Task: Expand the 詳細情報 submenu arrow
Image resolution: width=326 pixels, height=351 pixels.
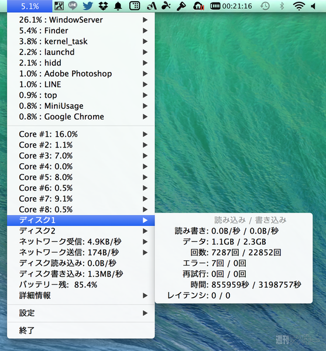Action: [145, 295]
